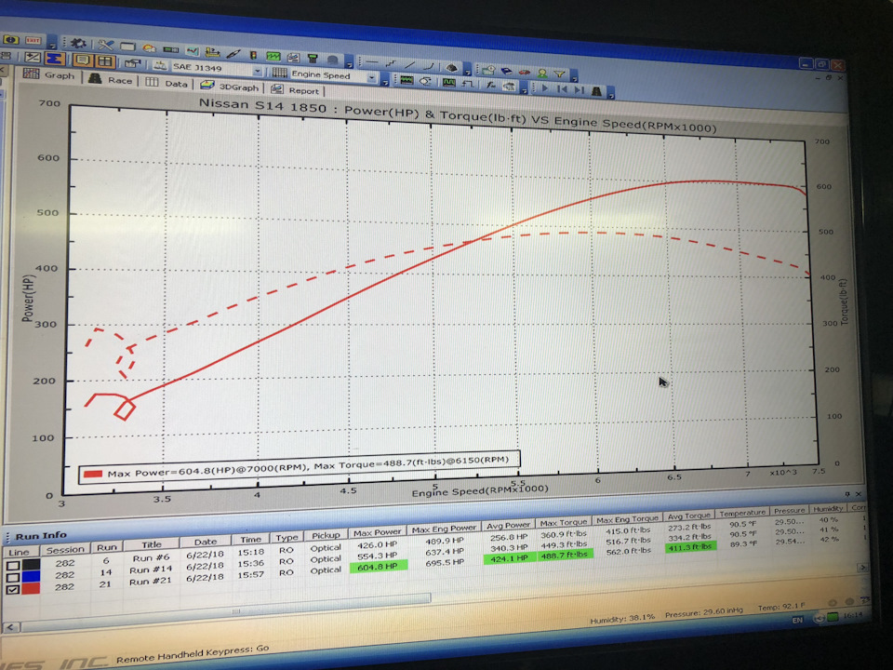Click the weather sun and cloud icon
The image size is (893, 670).
pos(149,48)
